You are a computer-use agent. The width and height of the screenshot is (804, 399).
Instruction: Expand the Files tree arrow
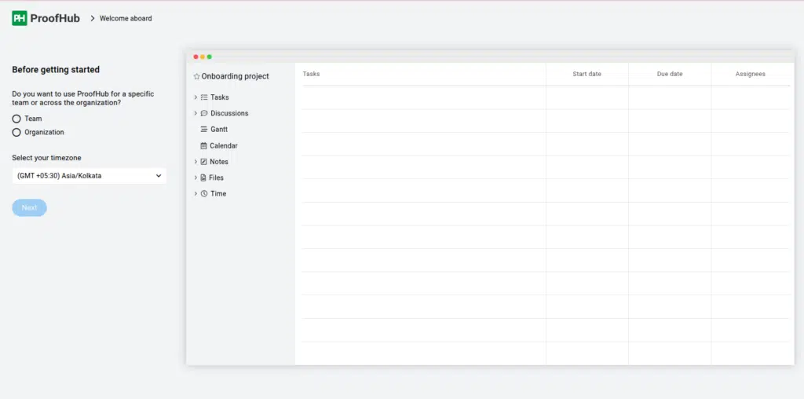pyautogui.click(x=196, y=178)
